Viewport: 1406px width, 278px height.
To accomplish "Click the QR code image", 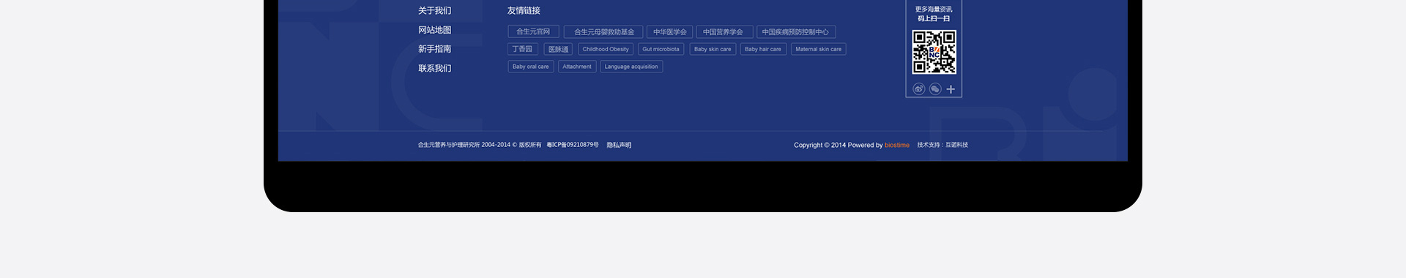I will pyautogui.click(x=934, y=52).
